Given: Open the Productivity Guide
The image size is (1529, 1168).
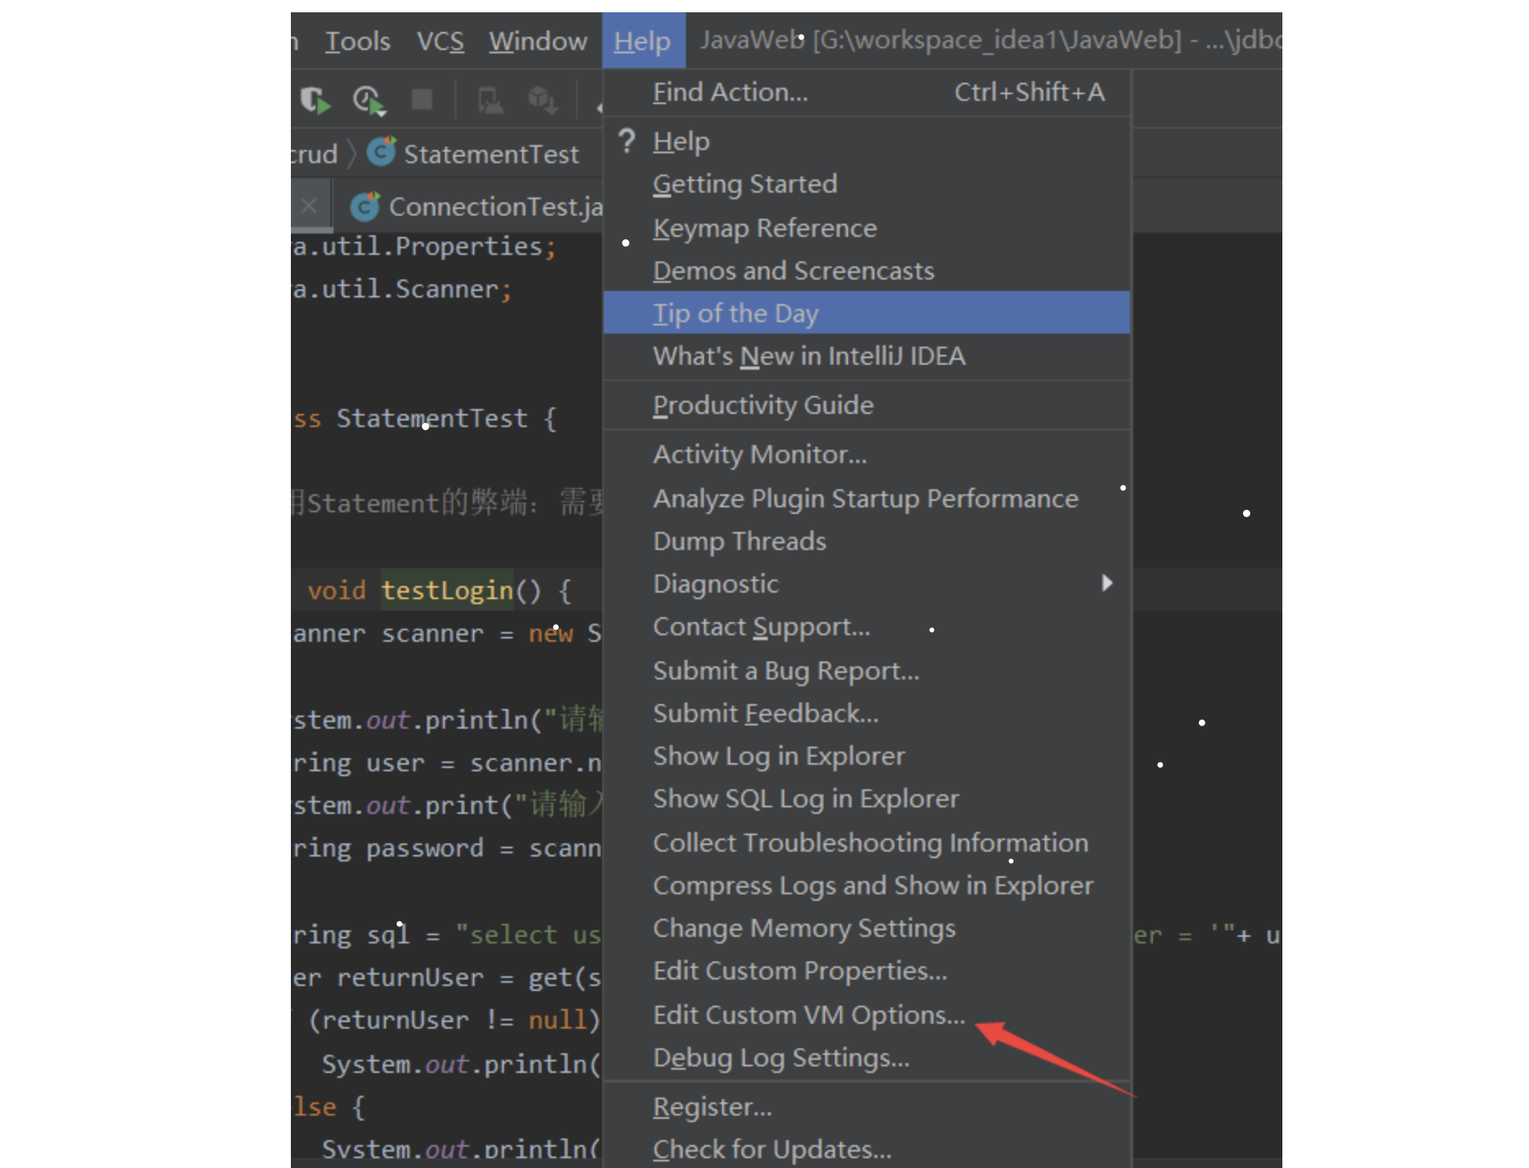Looking at the screenshot, I should (867, 405).
